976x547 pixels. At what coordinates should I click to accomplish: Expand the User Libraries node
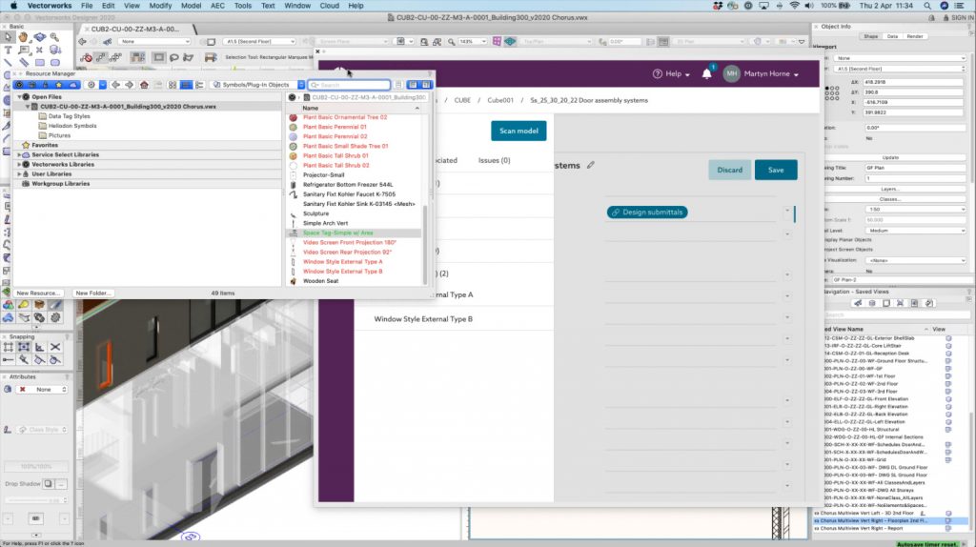point(19,174)
